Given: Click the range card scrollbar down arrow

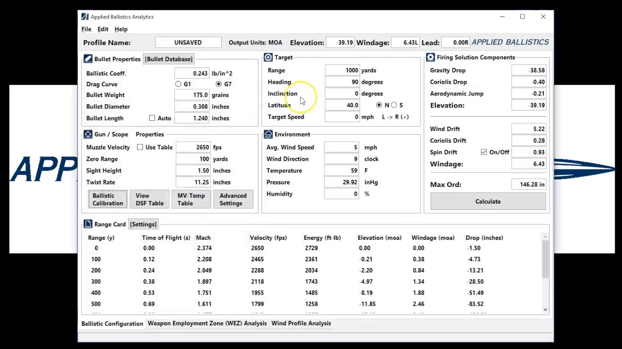Looking at the screenshot, I should 545,309.
